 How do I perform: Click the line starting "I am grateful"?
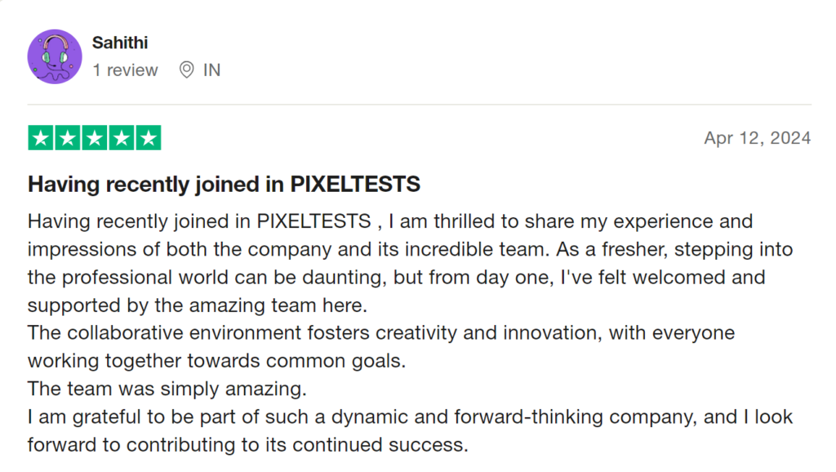click(410, 417)
